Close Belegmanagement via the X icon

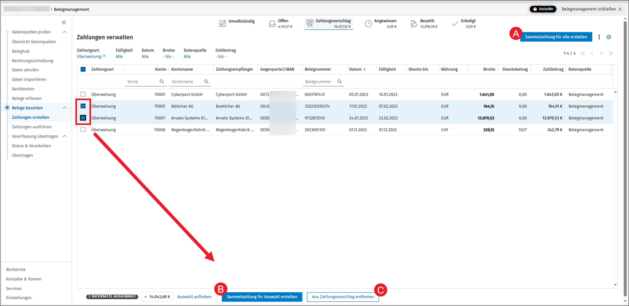pyautogui.click(x=620, y=9)
